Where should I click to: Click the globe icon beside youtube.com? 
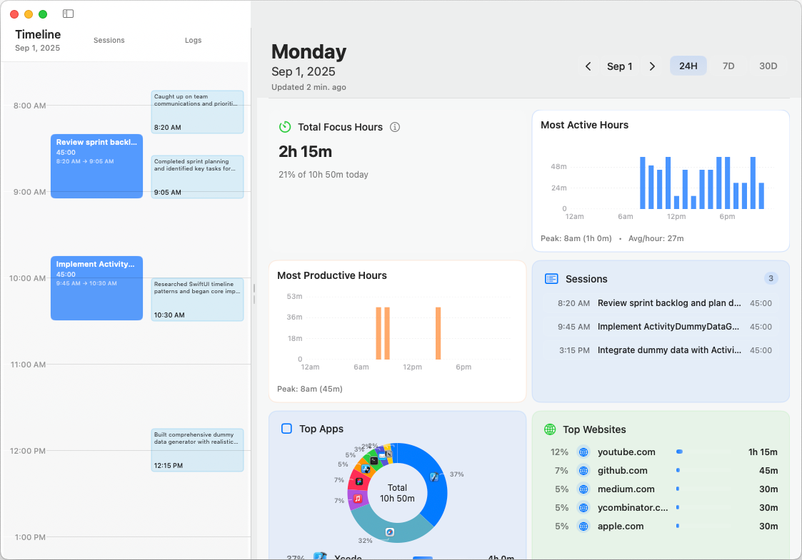click(x=583, y=452)
